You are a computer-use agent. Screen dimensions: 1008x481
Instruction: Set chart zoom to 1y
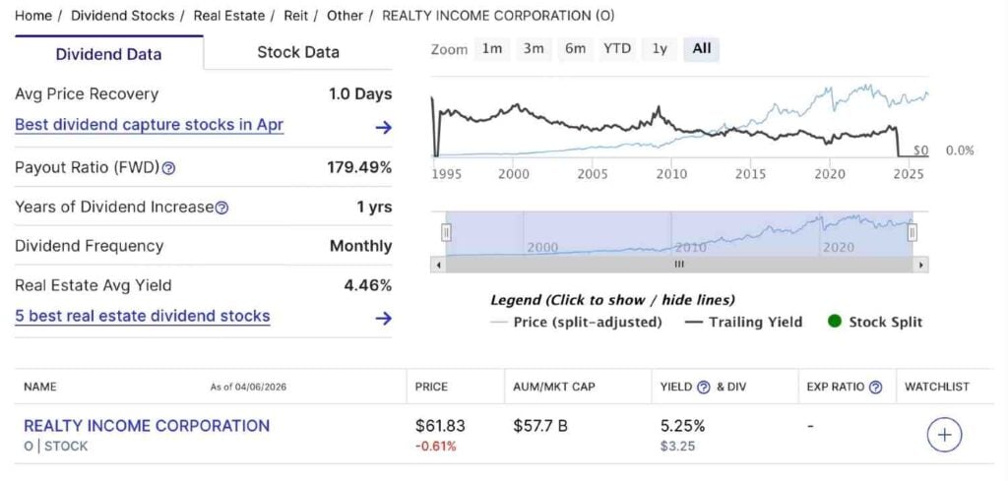(x=659, y=49)
